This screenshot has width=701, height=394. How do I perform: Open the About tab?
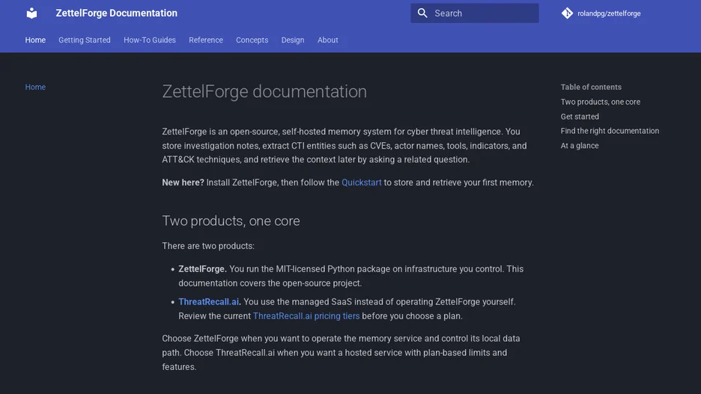(x=328, y=40)
